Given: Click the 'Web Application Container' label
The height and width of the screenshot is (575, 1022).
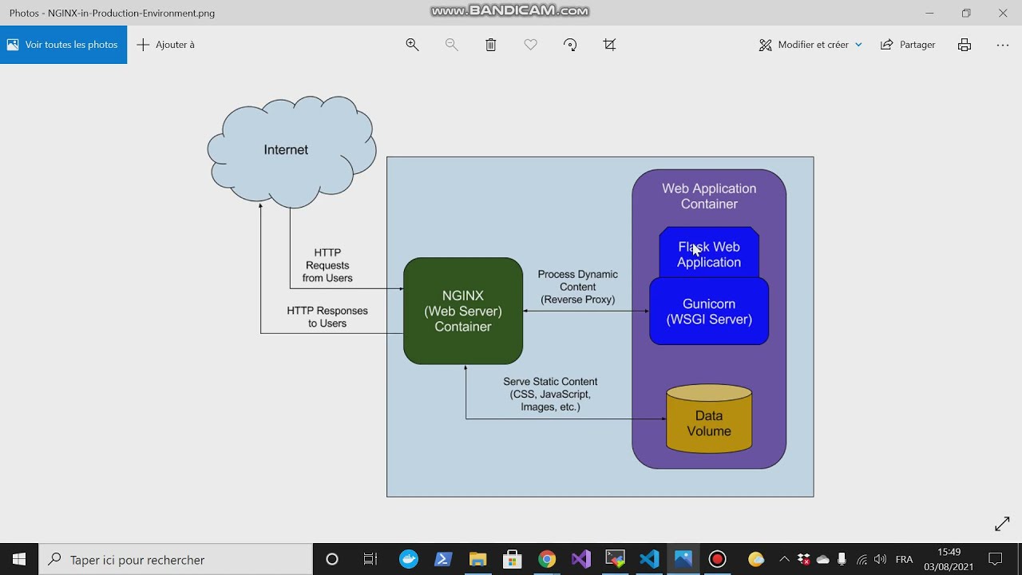Looking at the screenshot, I should point(709,196).
